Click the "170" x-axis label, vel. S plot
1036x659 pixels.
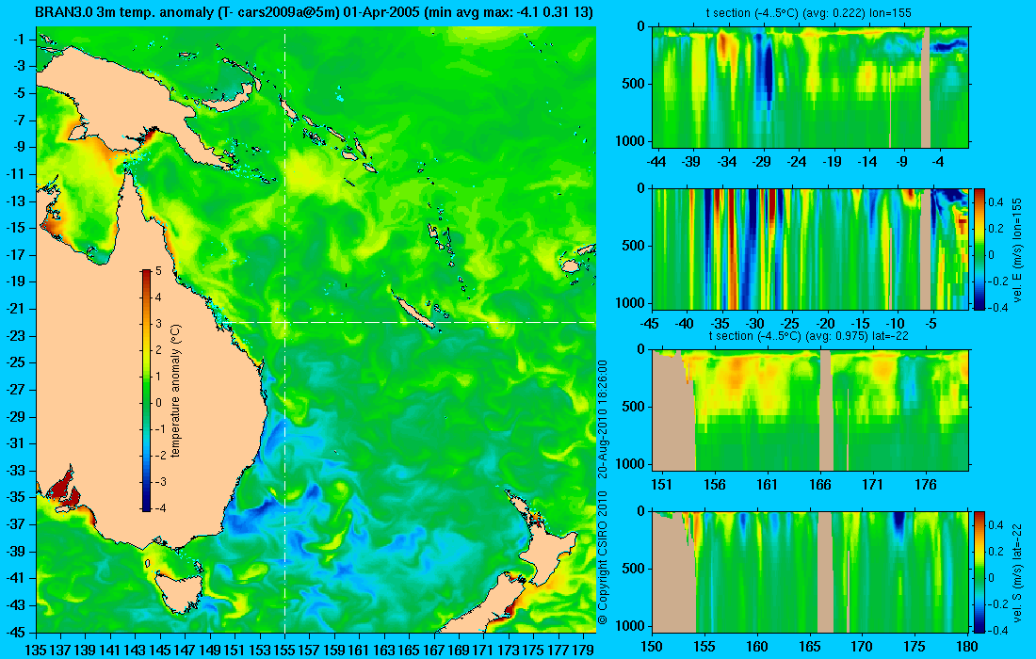(862, 647)
